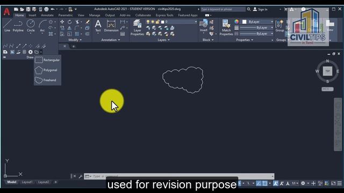
Task: Switch to the Layout1 tab
Action: [x=27, y=182]
